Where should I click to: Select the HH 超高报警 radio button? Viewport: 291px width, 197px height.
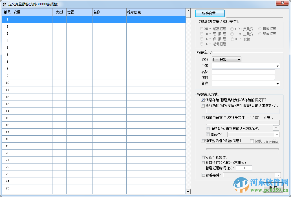(x=202, y=28)
